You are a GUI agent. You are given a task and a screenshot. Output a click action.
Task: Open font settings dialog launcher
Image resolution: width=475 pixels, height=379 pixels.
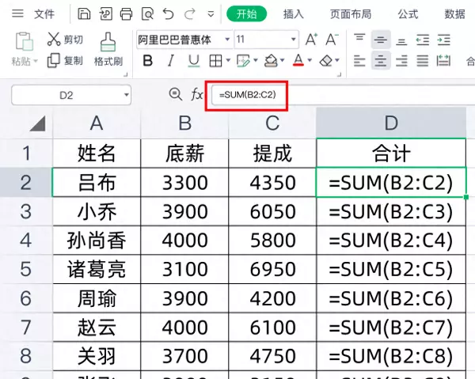[x=340, y=74]
